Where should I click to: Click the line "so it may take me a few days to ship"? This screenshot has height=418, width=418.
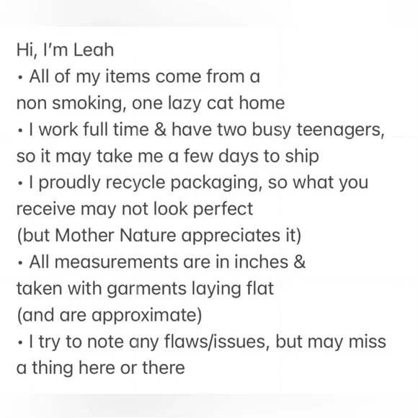(x=168, y=156)
